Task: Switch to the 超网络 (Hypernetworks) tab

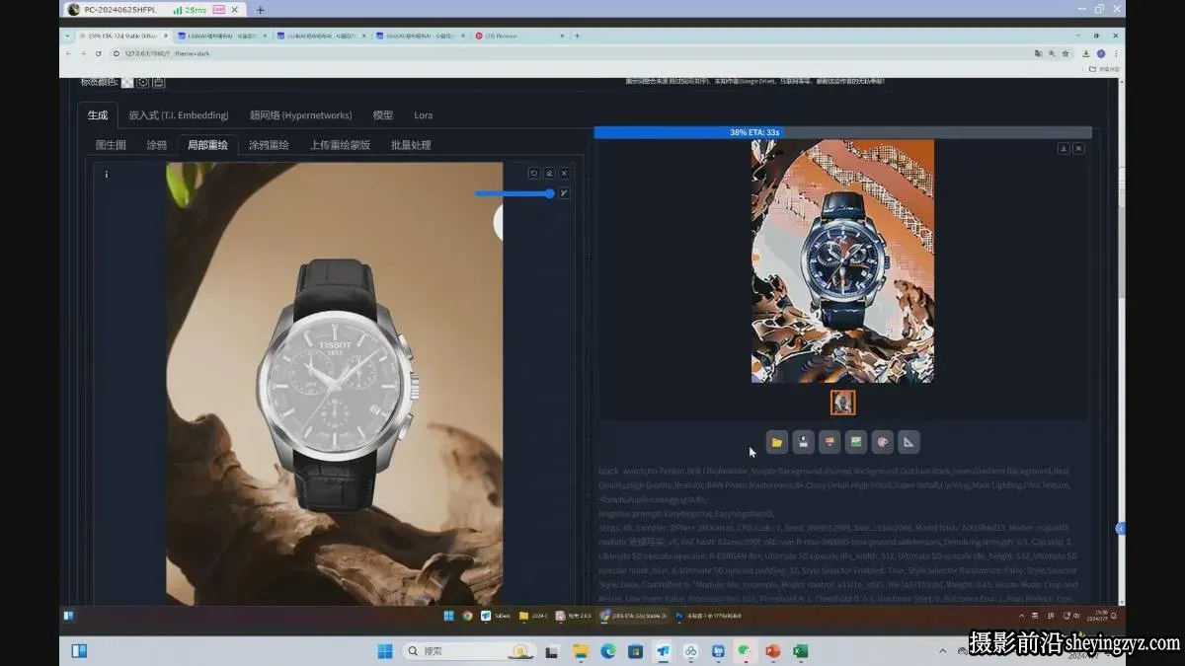Action: coord(300,115)
